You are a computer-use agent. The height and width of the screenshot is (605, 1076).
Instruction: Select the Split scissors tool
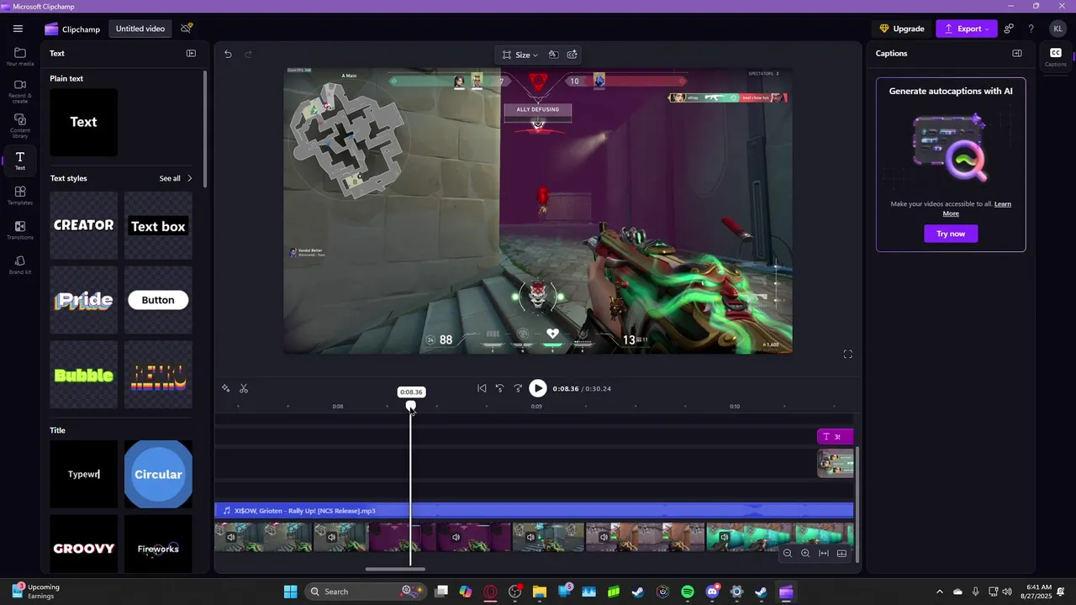(244, 388)
